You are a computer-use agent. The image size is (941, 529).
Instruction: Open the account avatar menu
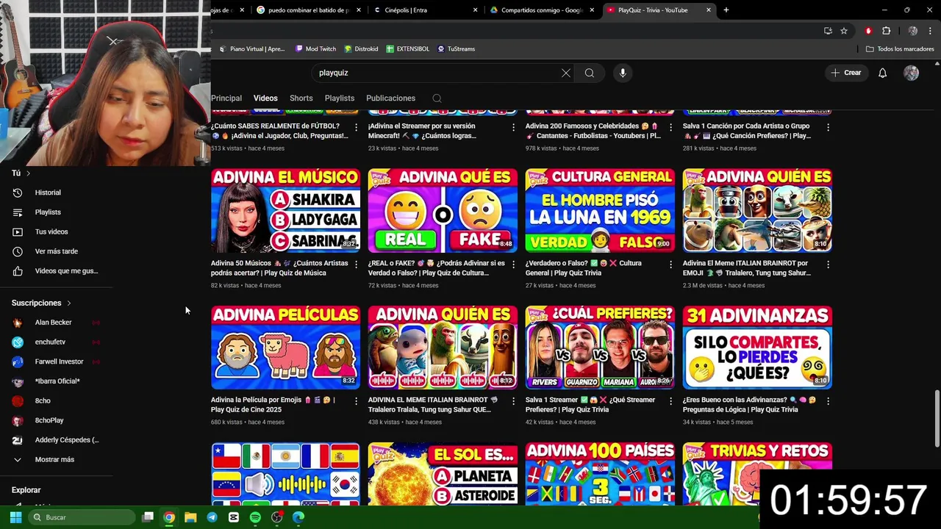[x=911, y=73]
